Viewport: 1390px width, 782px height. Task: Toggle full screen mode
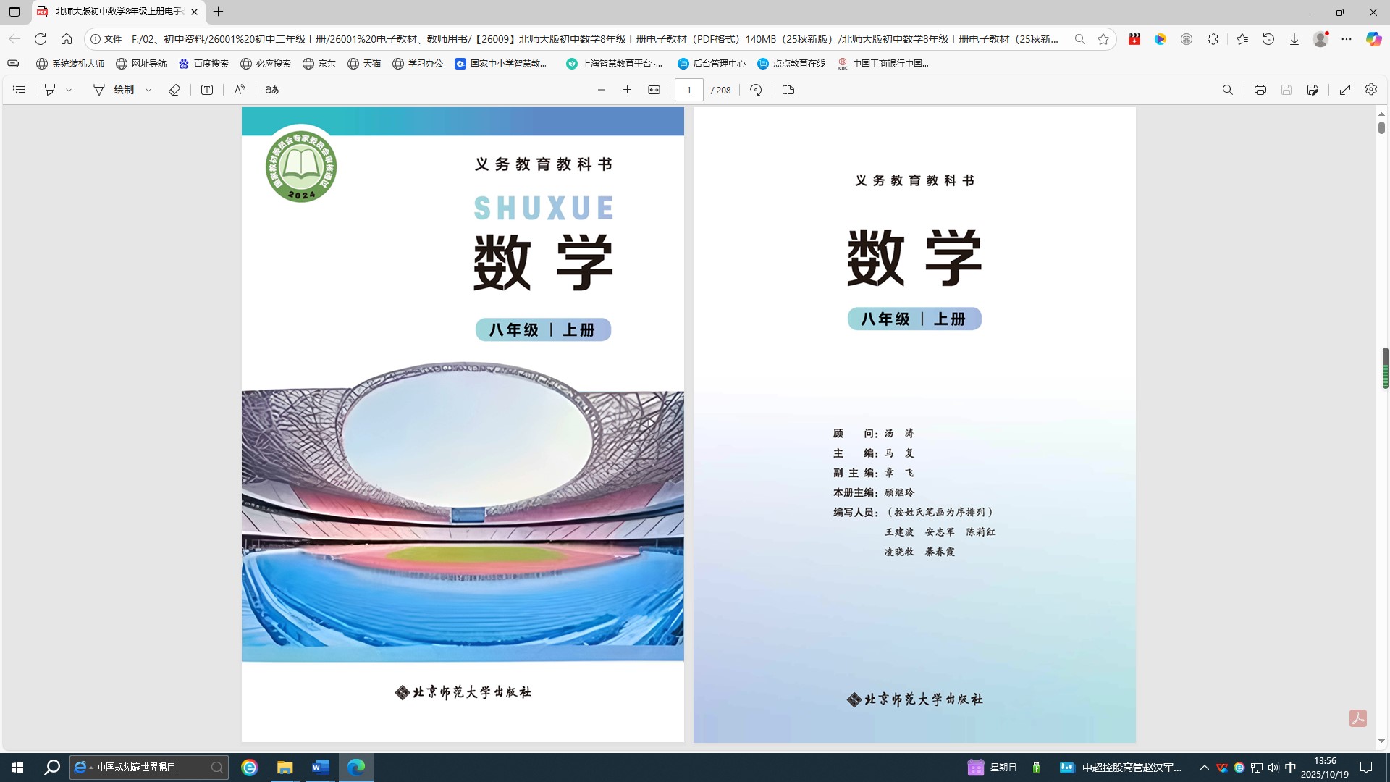[1345, 90]
